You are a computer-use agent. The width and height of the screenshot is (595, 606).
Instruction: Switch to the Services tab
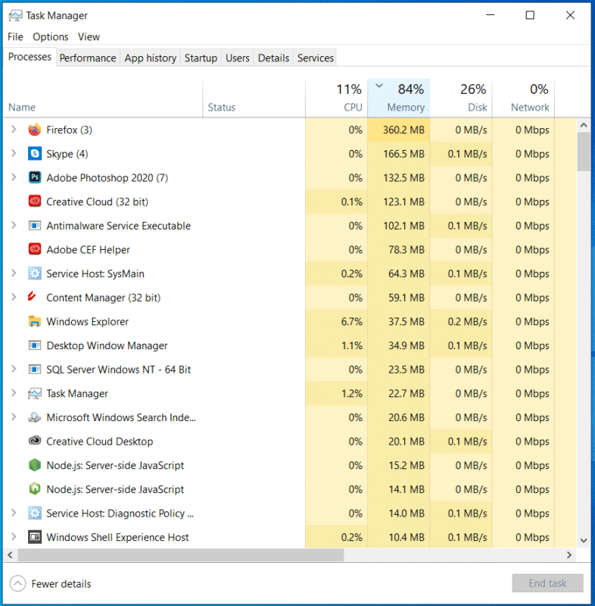pos(315,58)
